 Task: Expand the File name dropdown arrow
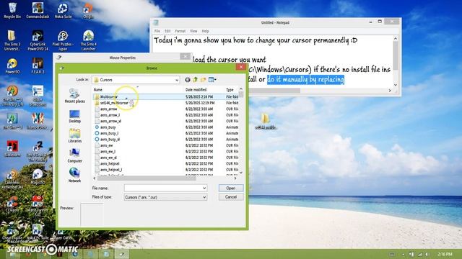pos(204,188)
